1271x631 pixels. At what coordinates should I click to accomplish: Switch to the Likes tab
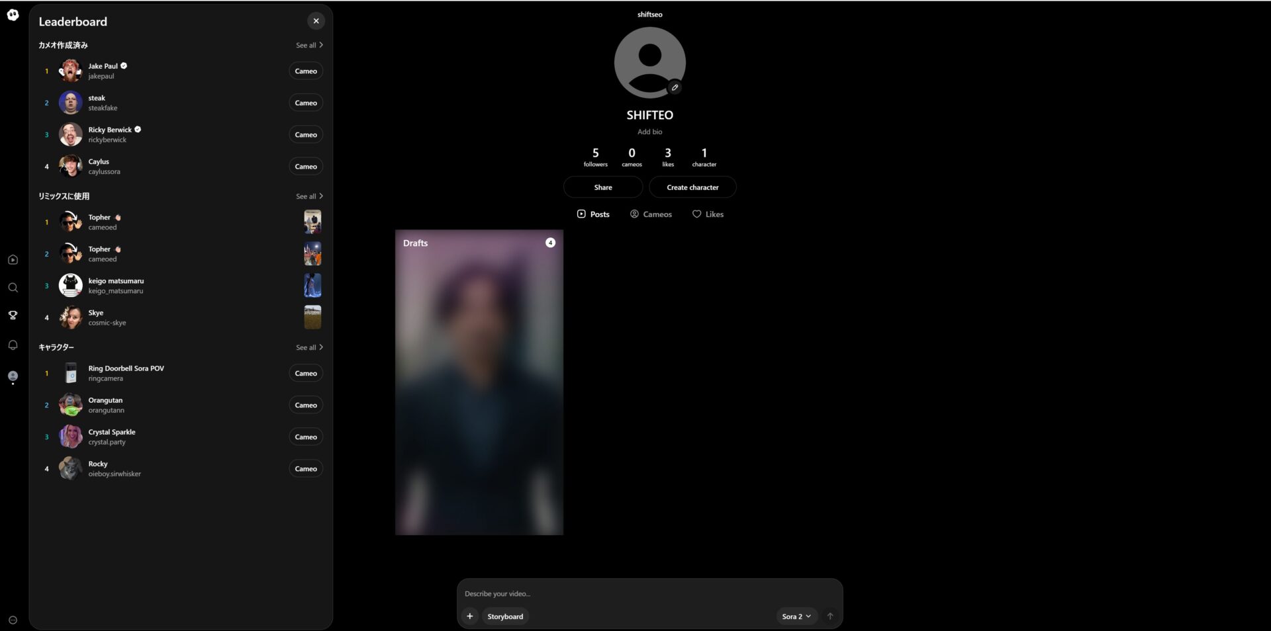(708, 214)
